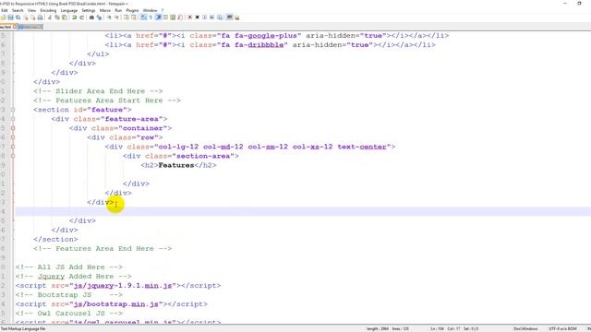Image resolution: width=591 pixels, height=332 pixels.
Task: Click the jquery-1.9.1.min.js script line
Action: pyautogui.click(x=118, y=286)
